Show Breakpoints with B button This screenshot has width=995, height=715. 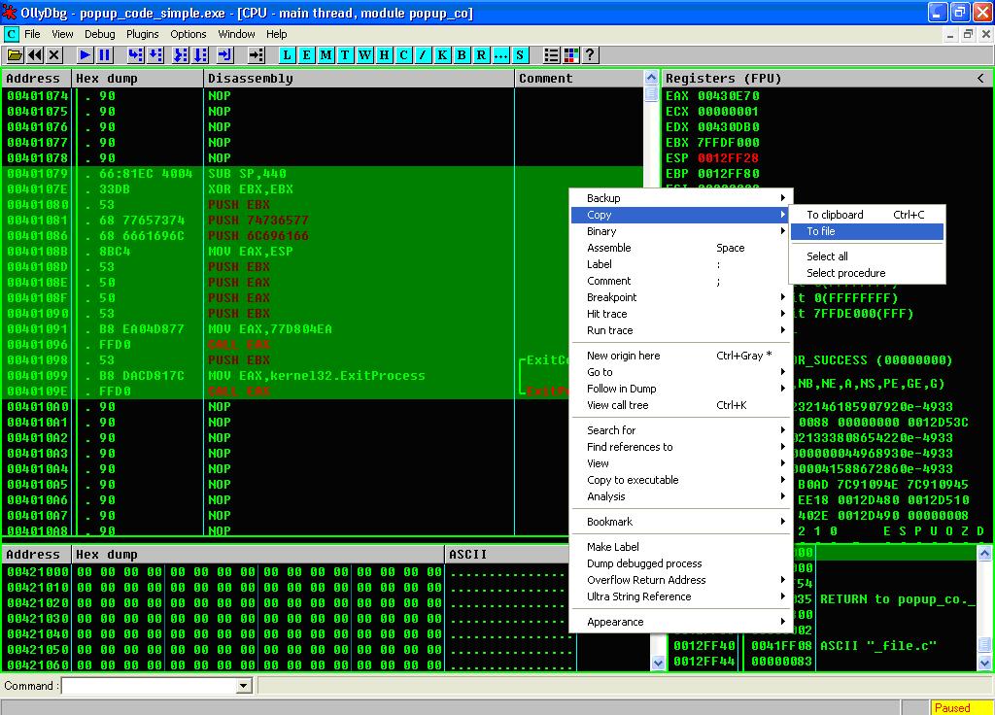click(x=462, y=55)
